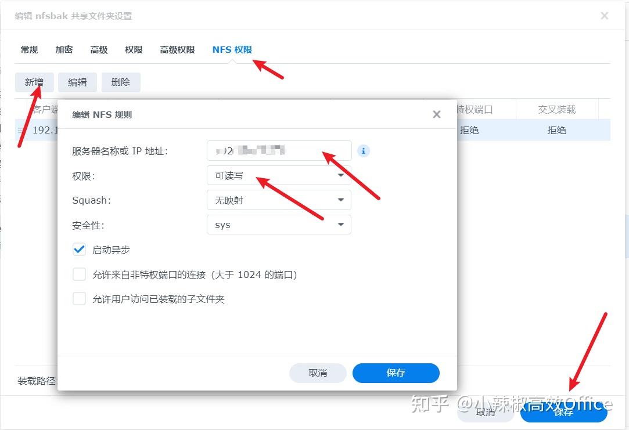Expand the Squash dropdown showing 无映射
This screenshot has height=430, width=629.
[279, 200]
